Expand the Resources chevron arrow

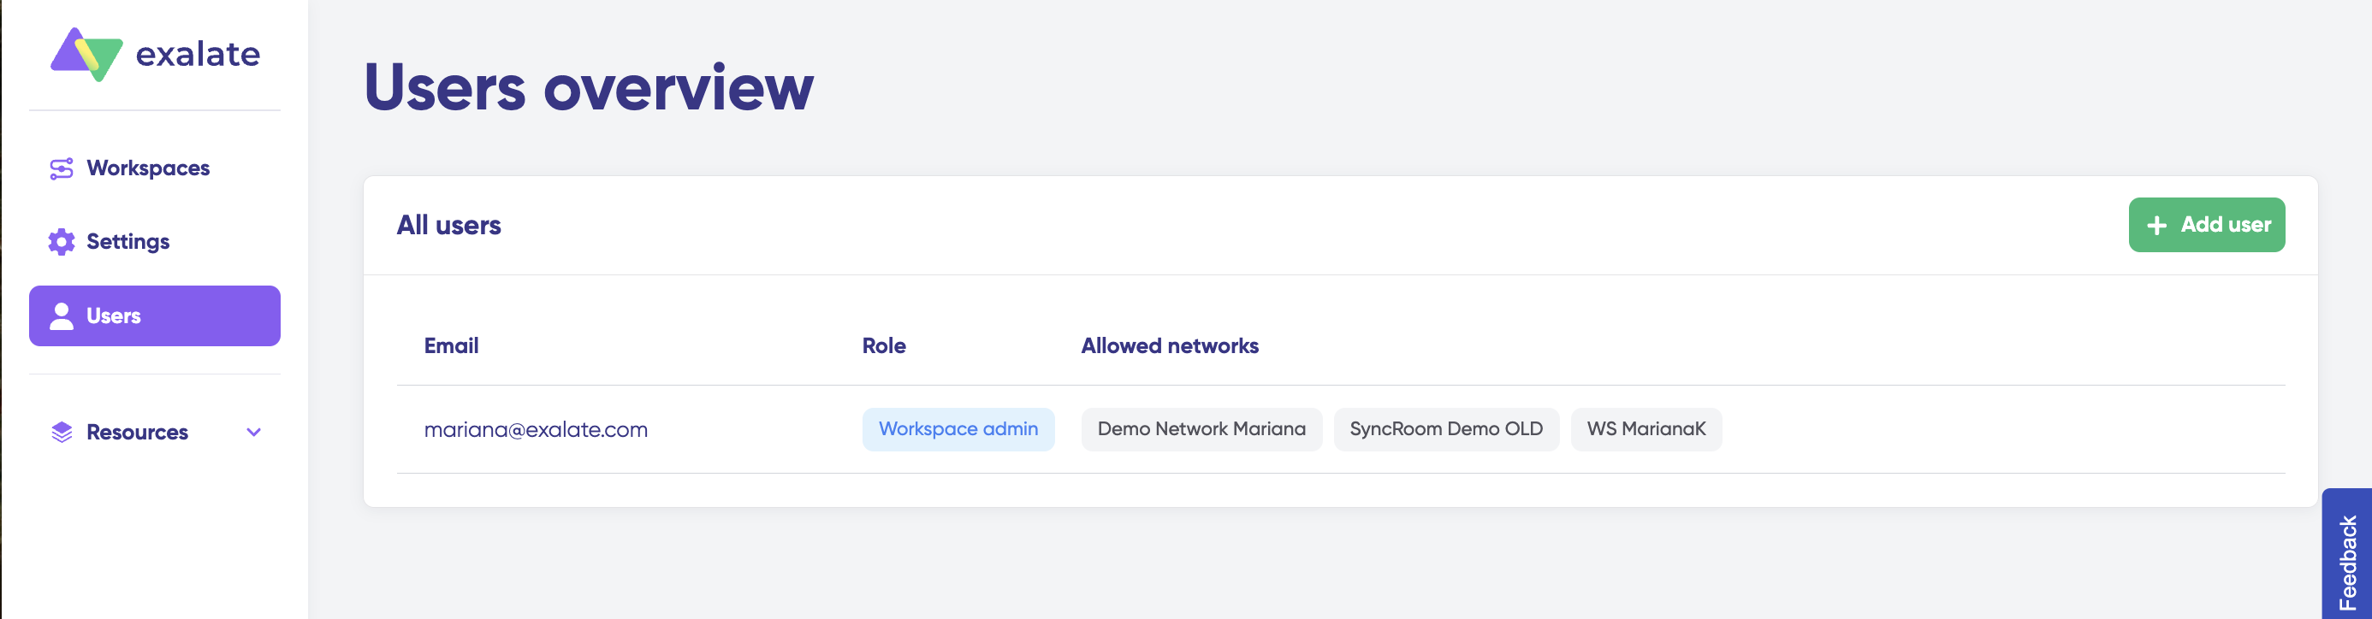254,433
